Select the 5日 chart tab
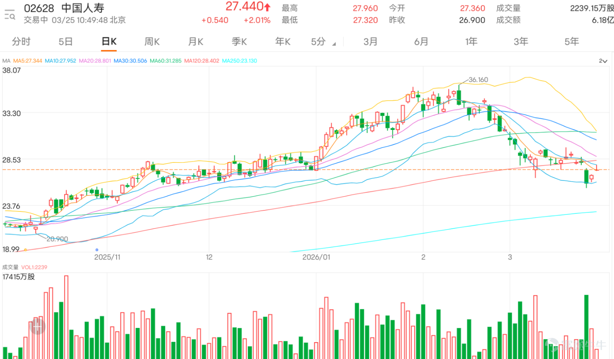 click(x=66, y=41)
